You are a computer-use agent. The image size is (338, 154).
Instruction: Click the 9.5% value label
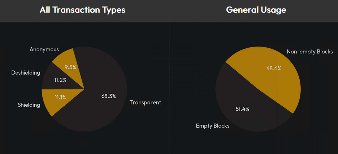[70, 67]
